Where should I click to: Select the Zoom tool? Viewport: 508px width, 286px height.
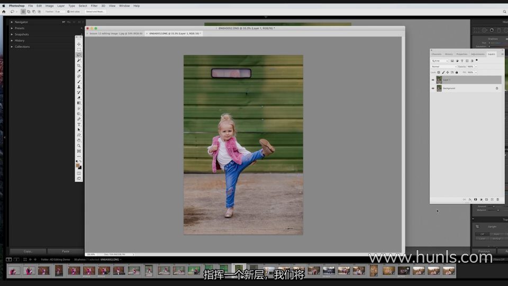coord(79,146)
